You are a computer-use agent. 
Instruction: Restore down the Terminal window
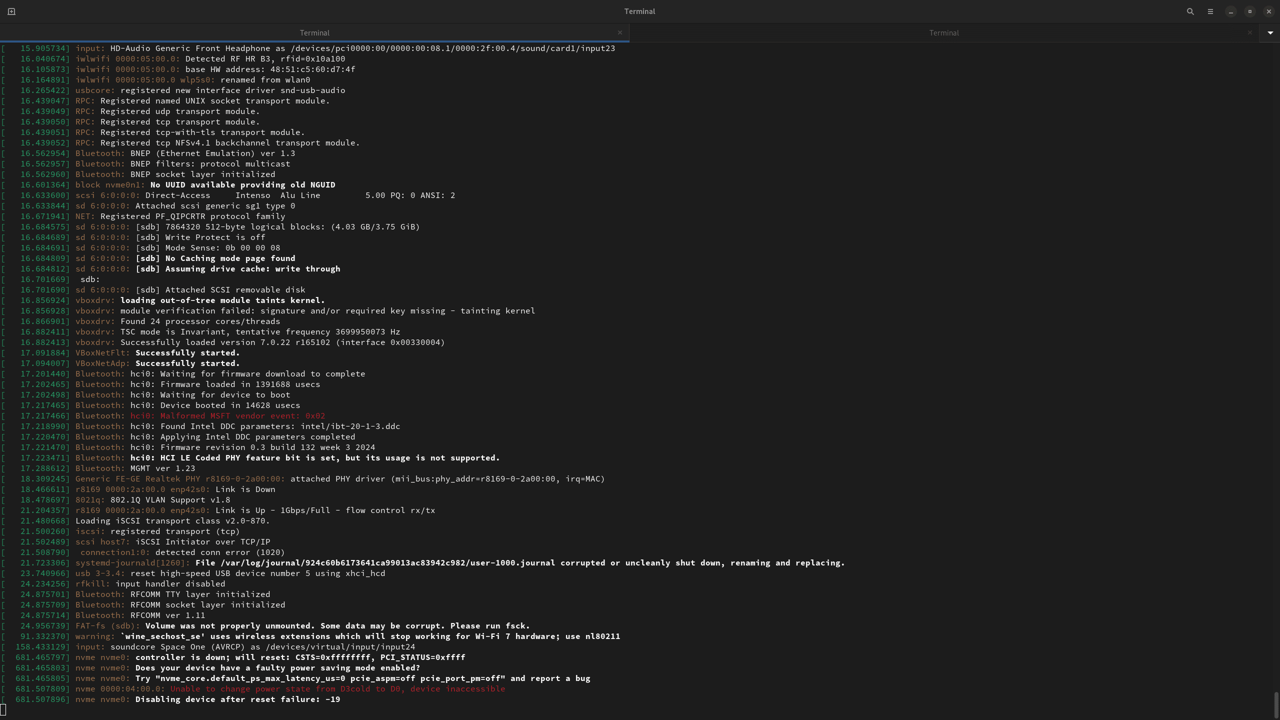click(1250, 11)
